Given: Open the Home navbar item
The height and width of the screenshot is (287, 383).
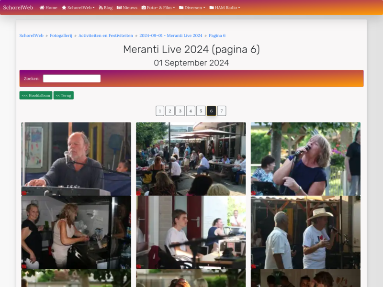Looking at the screenshot, I should coord(48,8).
